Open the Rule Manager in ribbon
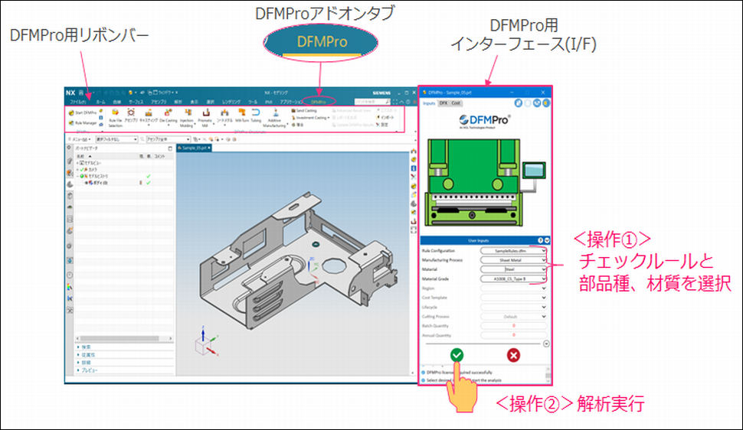 tap(83, 122)
